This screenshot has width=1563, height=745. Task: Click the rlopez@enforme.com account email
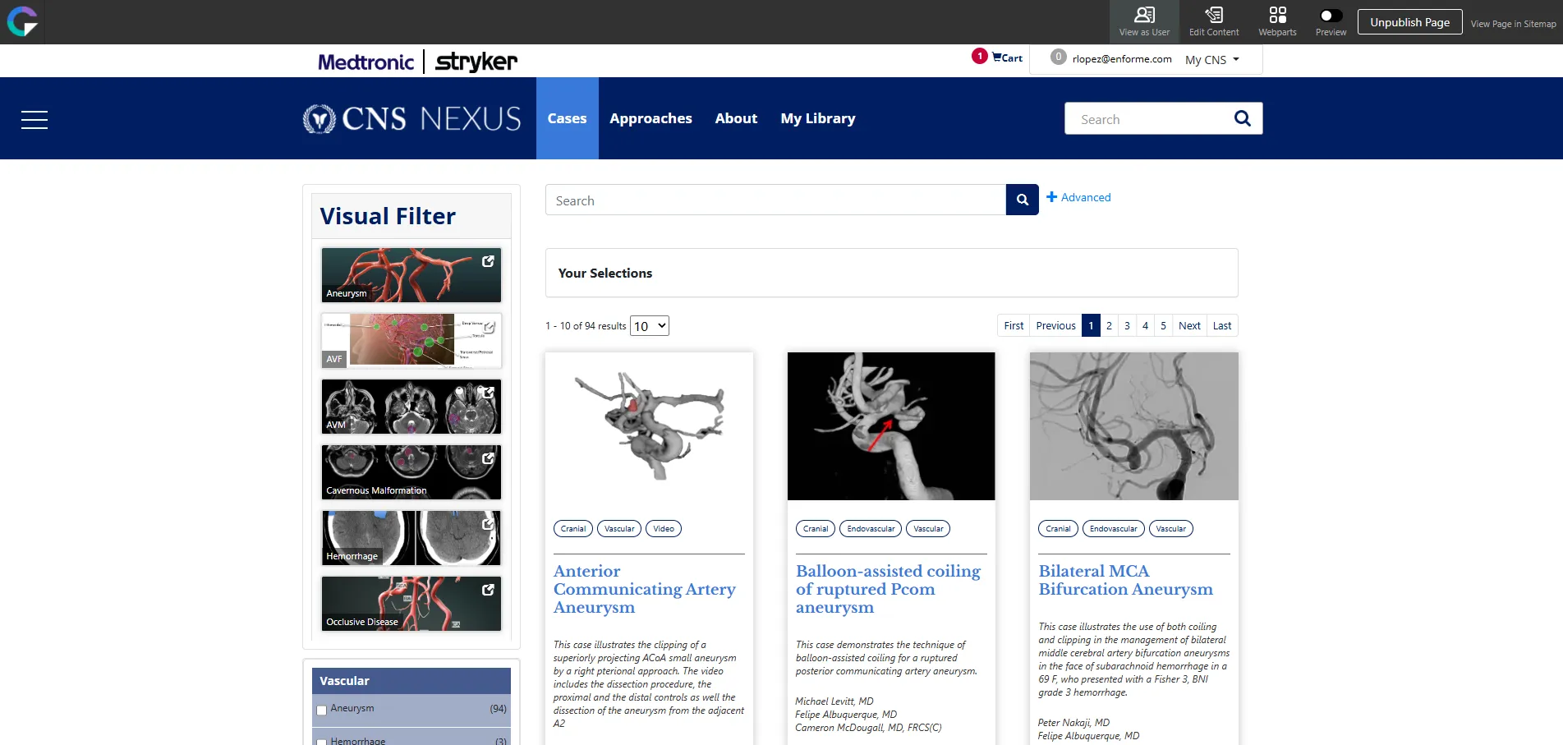pos(1122,59)
